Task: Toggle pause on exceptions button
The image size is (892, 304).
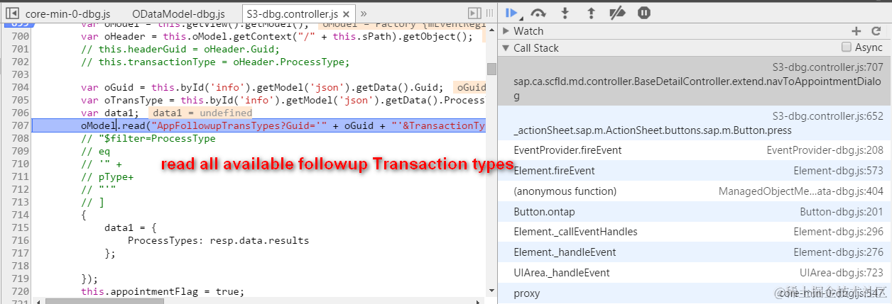Action: (x=644, y=12)
